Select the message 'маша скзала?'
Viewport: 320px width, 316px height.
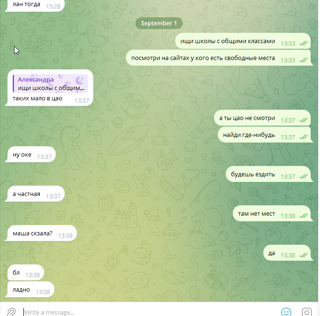[41, 233]
